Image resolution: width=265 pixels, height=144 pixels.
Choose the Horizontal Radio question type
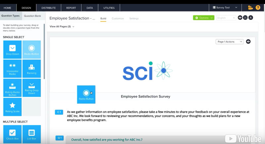tap(12, 69)
